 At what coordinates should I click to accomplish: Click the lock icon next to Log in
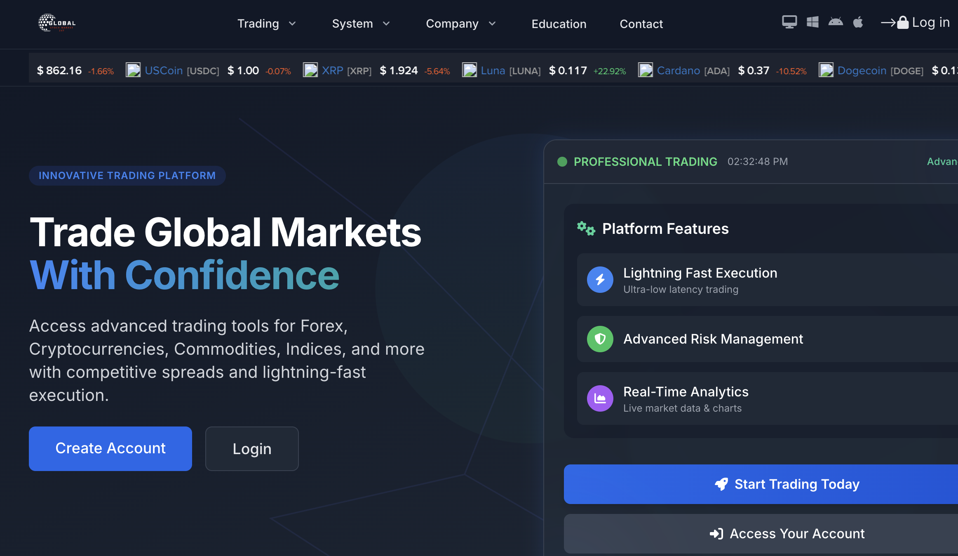(902, 22)
